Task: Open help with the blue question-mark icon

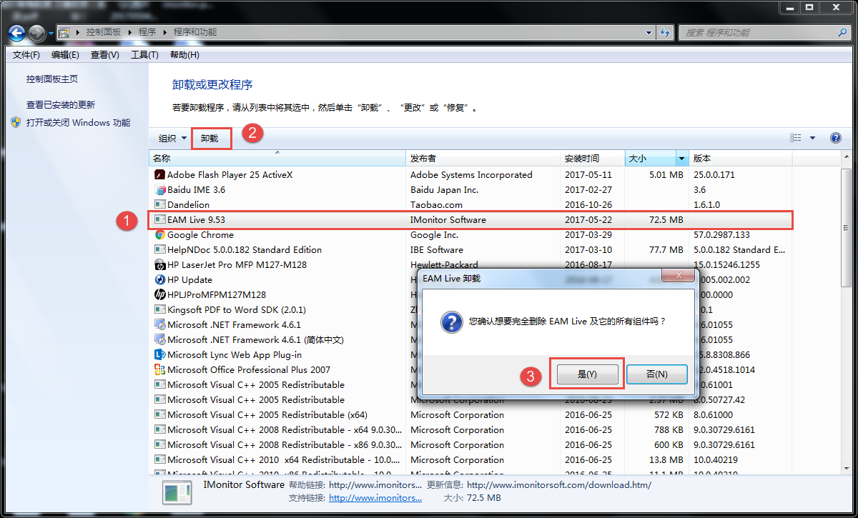Action: coord(835,138)
